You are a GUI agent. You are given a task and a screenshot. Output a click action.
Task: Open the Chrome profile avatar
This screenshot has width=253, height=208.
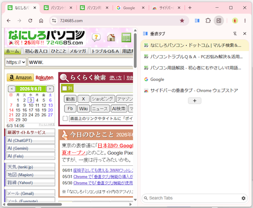235,21
